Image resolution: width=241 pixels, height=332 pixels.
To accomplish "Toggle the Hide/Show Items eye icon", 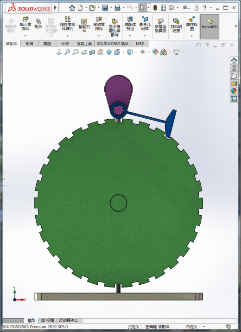I will coord(143,52).
